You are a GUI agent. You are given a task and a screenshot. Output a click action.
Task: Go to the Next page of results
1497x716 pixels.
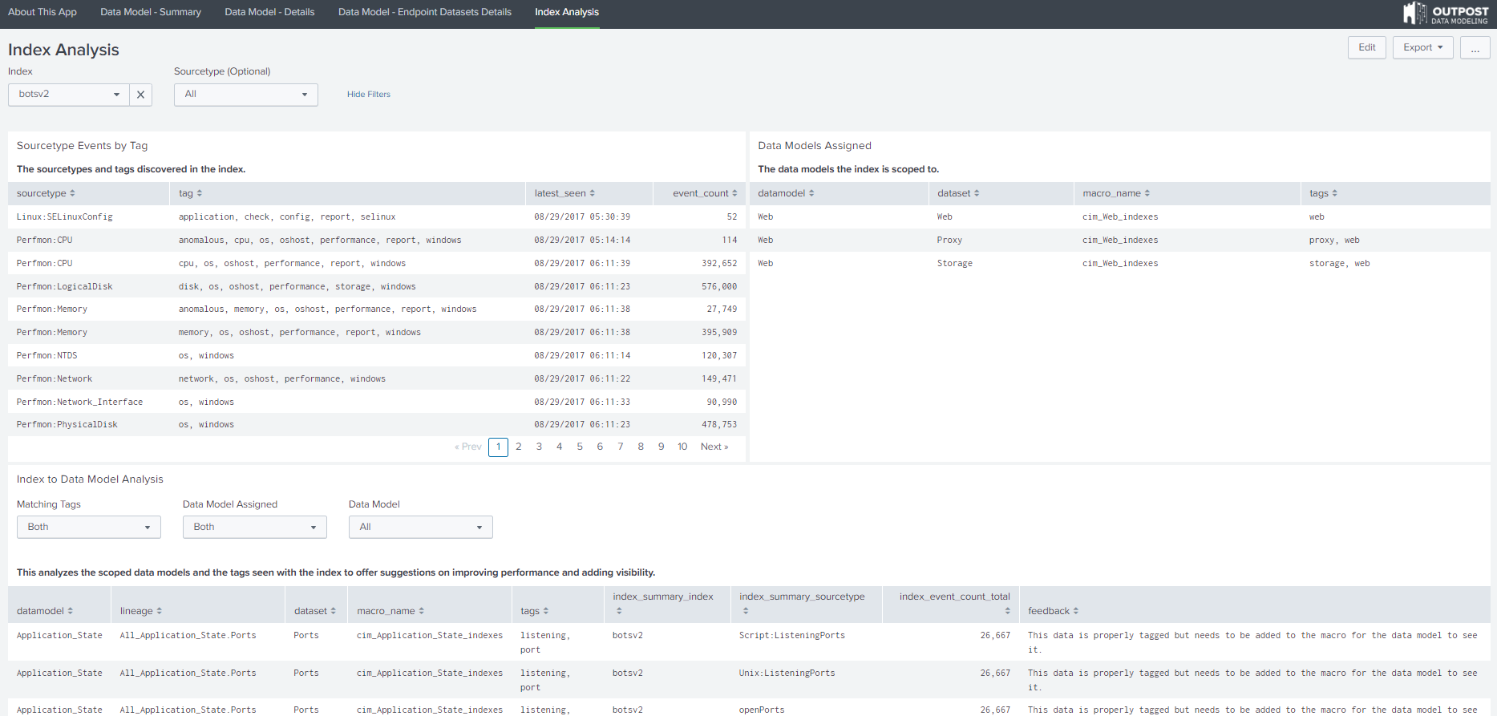(714, 447)
